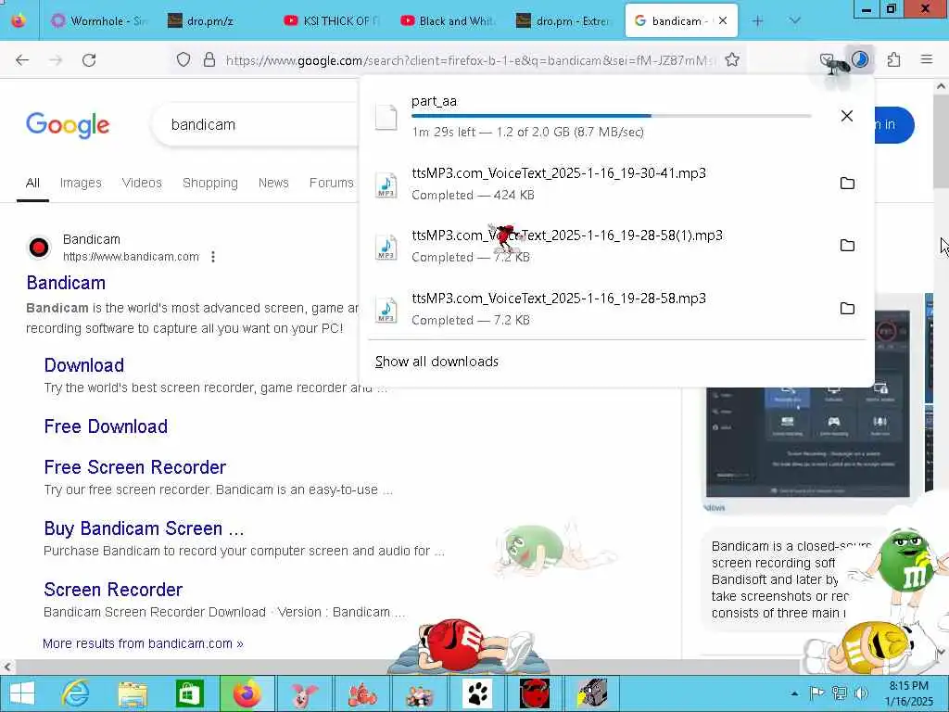The width and height of the screenshot is (949, 712).
Task: Select the Images search filter
Action: pos(81,183)
